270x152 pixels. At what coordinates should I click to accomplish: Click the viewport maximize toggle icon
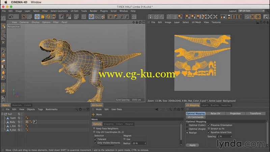143,22
